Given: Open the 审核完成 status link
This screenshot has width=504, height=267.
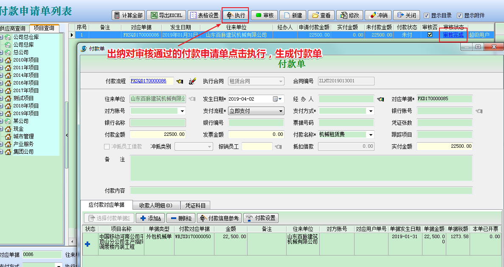Looking at the screenshot, I should (x=453, y=35).
